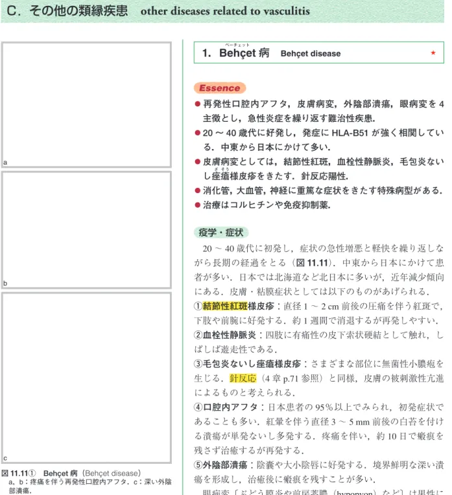Click the Essence bullet starting '消化管，大血管'
Image resolution: width=452 pixels, height=495 pixels.
coord(318,190)
